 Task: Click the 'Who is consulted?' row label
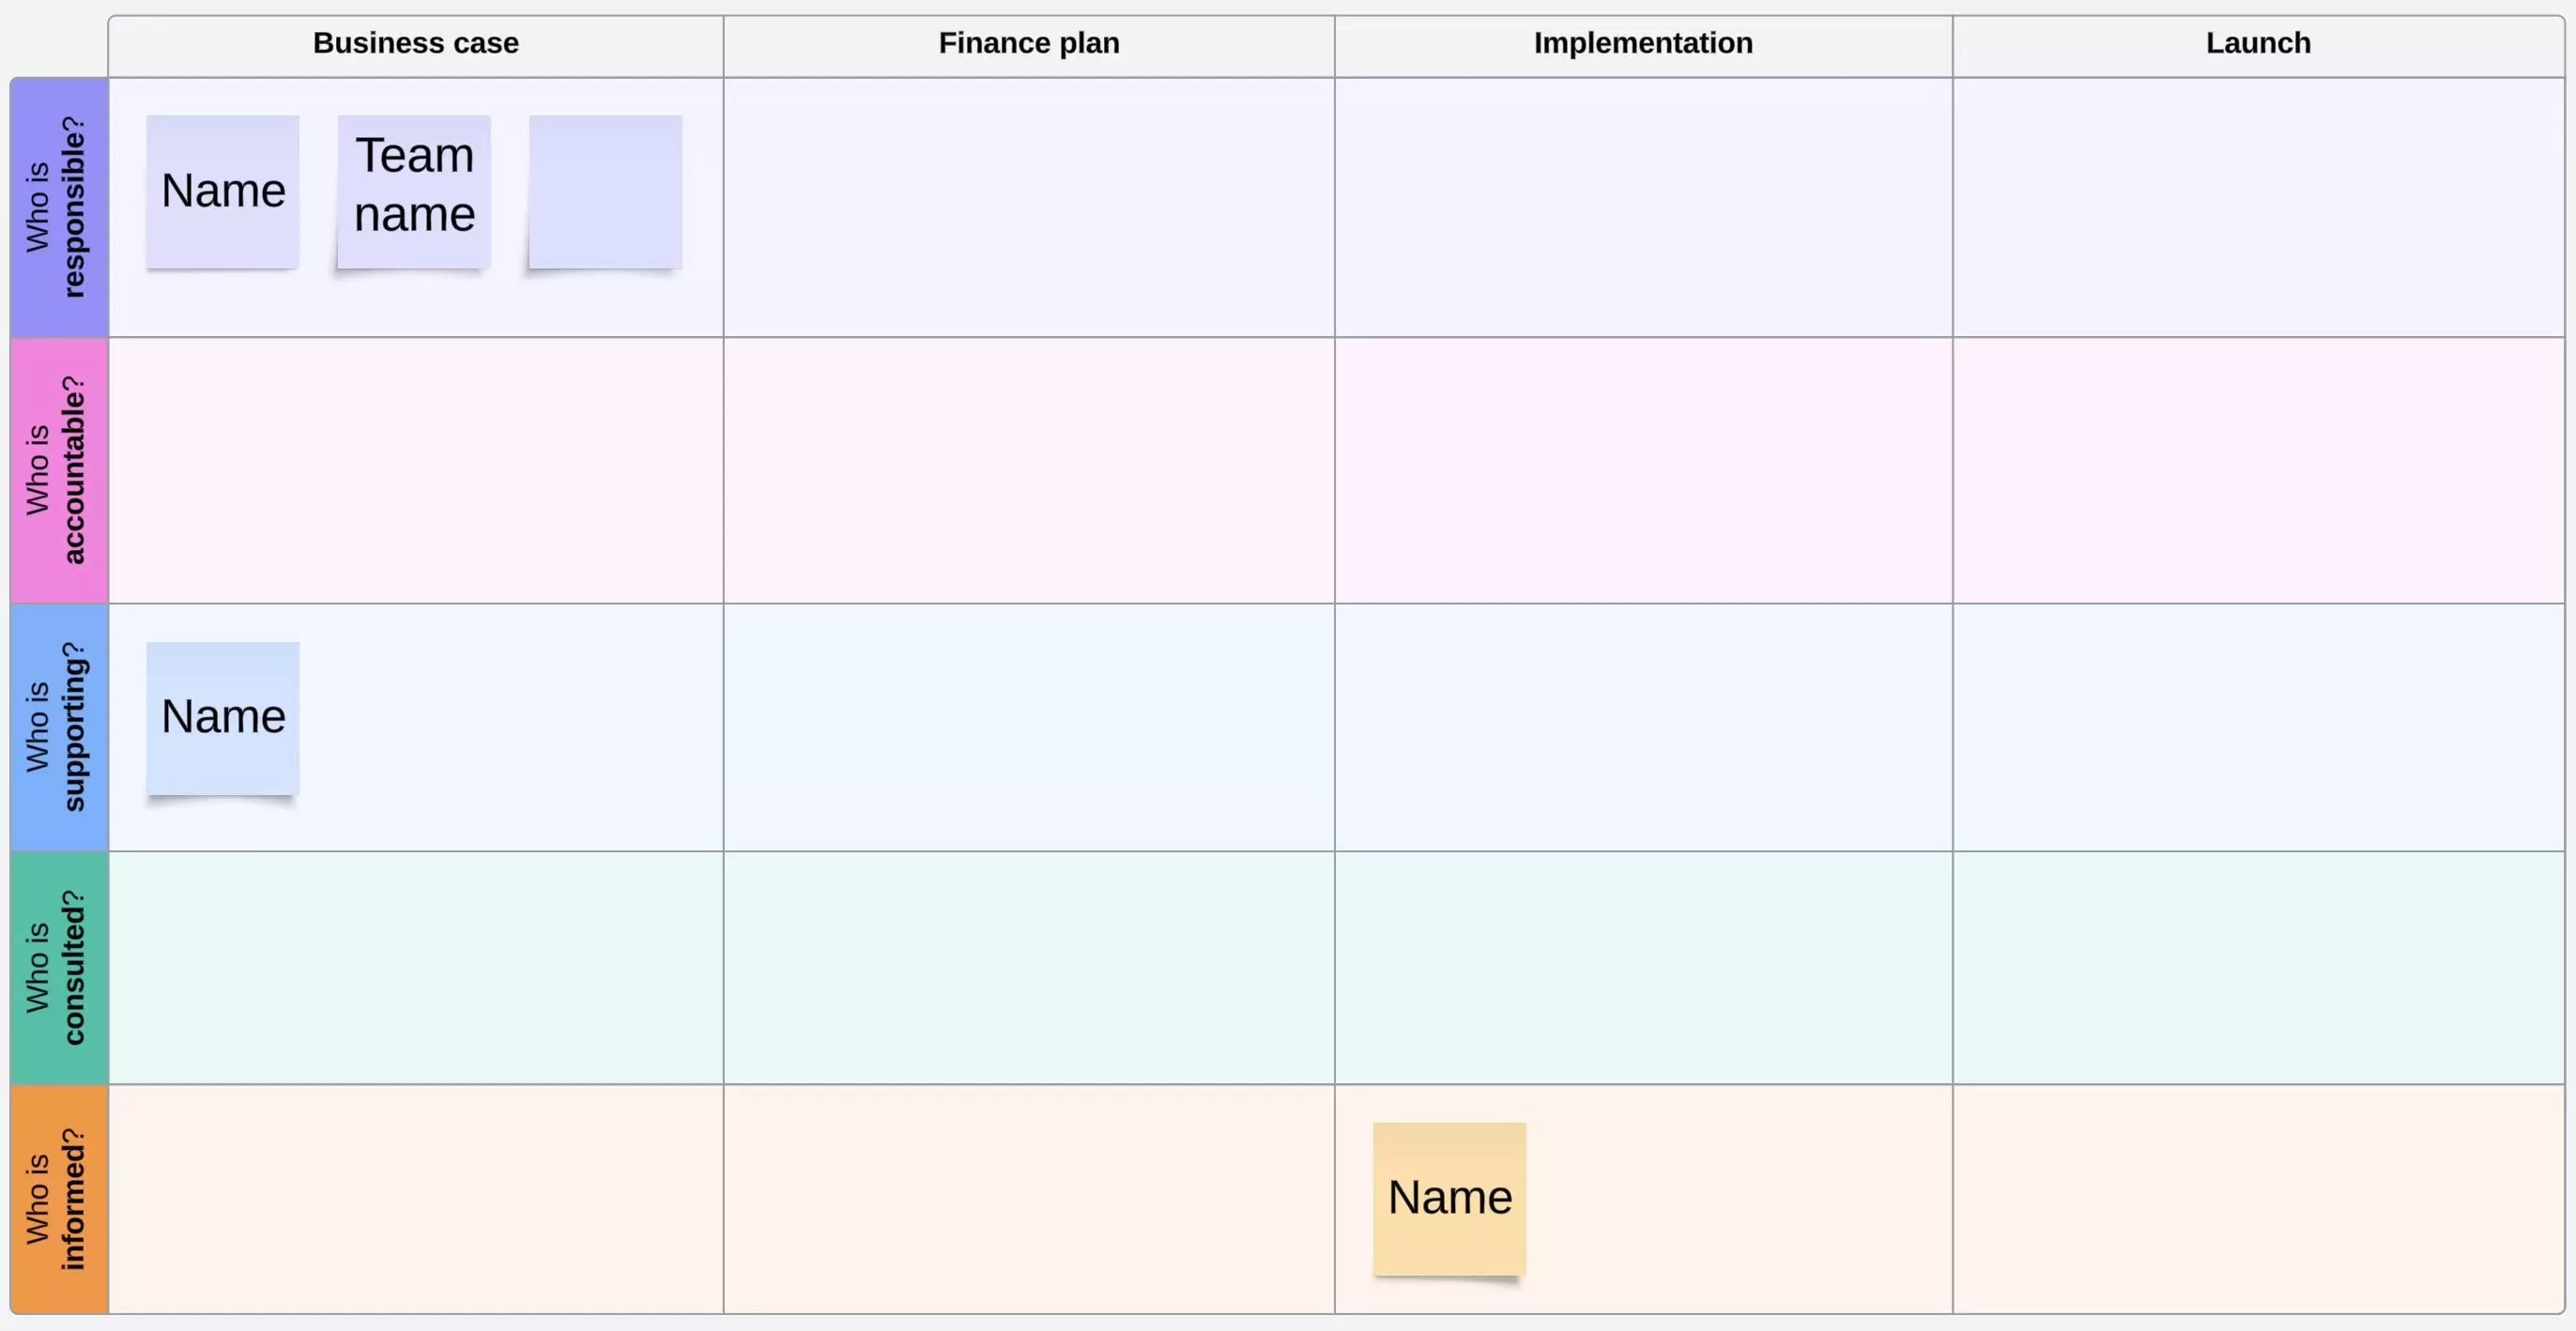(x=58, y=967)
